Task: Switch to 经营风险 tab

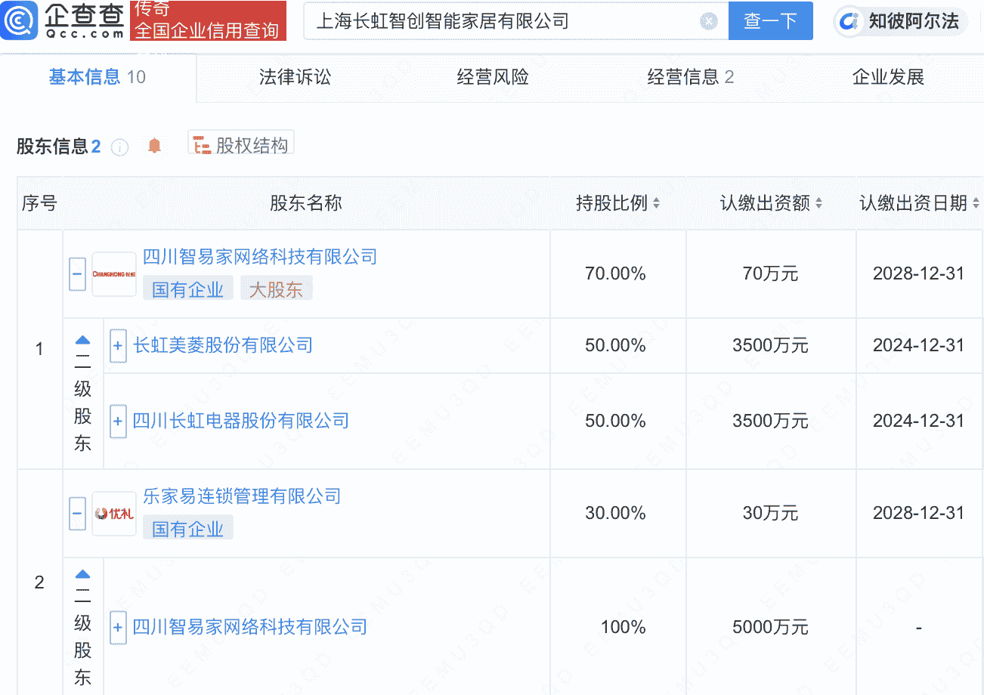Action: click(x=493, y=77)
